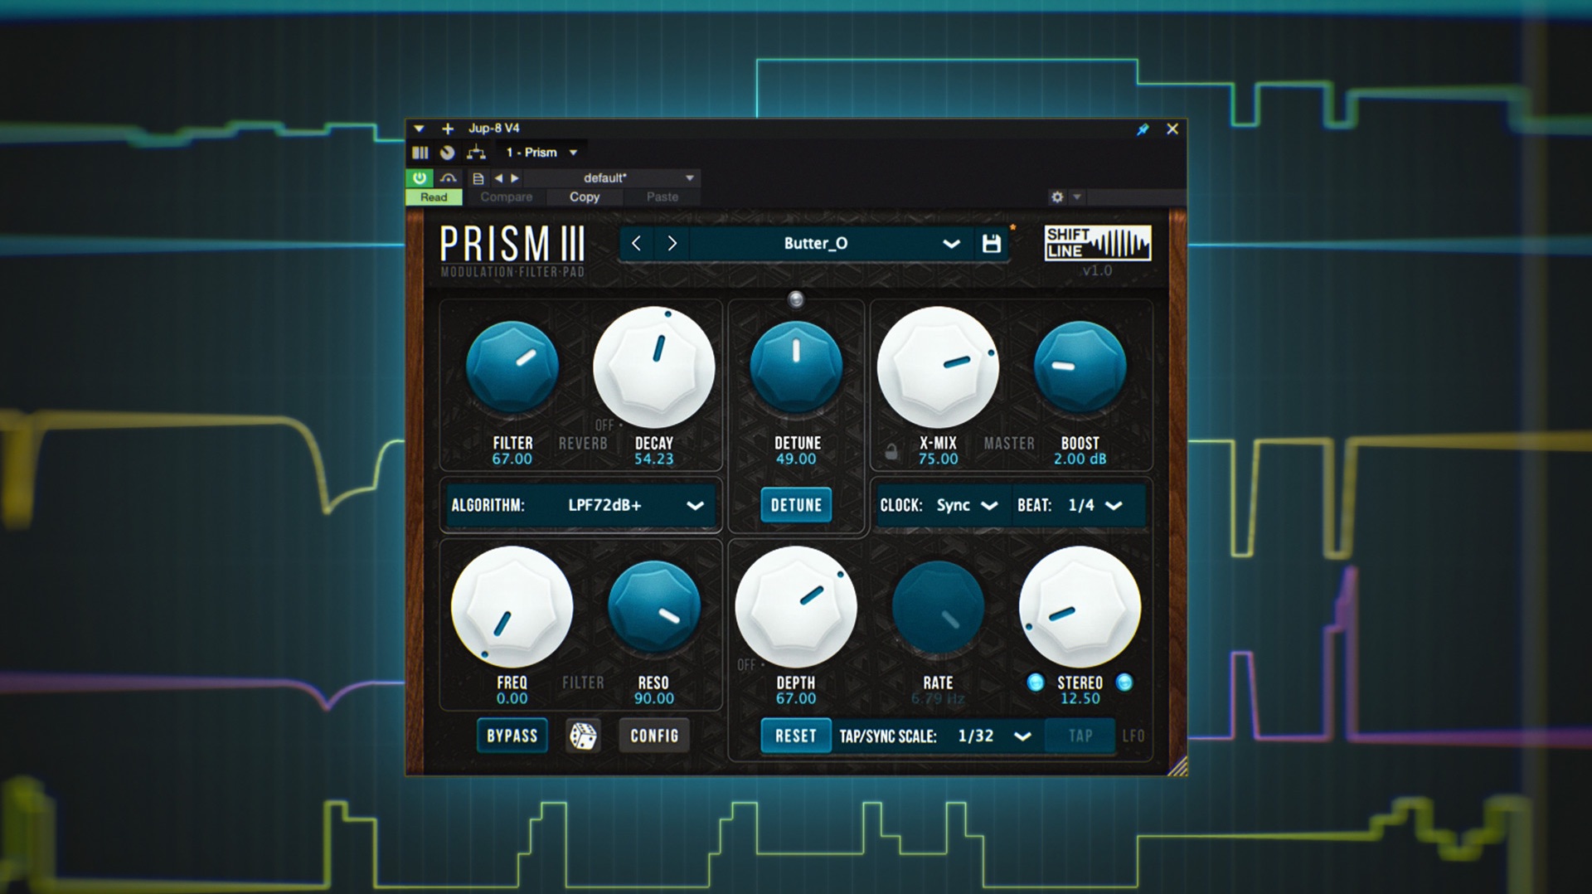
Task: Randomize settings with the dice icon
Action: point(585,736)
